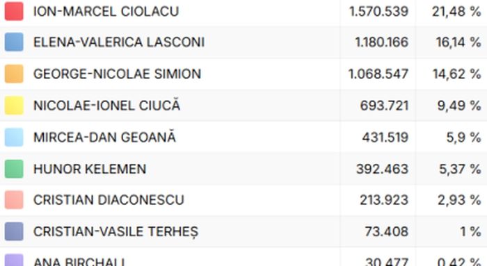
Task: Click the ELENA-VALERICA LASCONI name
Action: [119, 42]
